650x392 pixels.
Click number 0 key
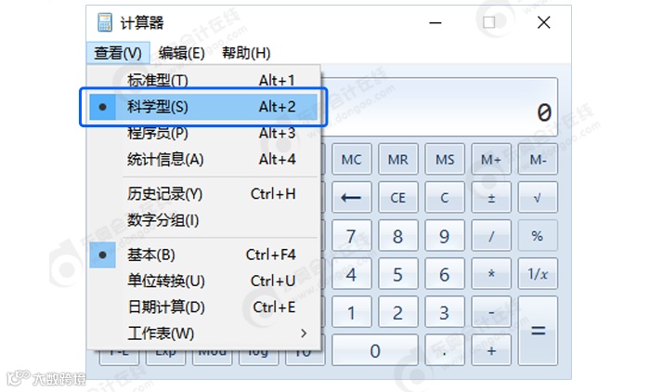coord(375,350)
